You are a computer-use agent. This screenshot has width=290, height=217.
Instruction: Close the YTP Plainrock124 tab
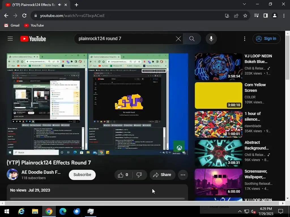click(x=66, y=5)
